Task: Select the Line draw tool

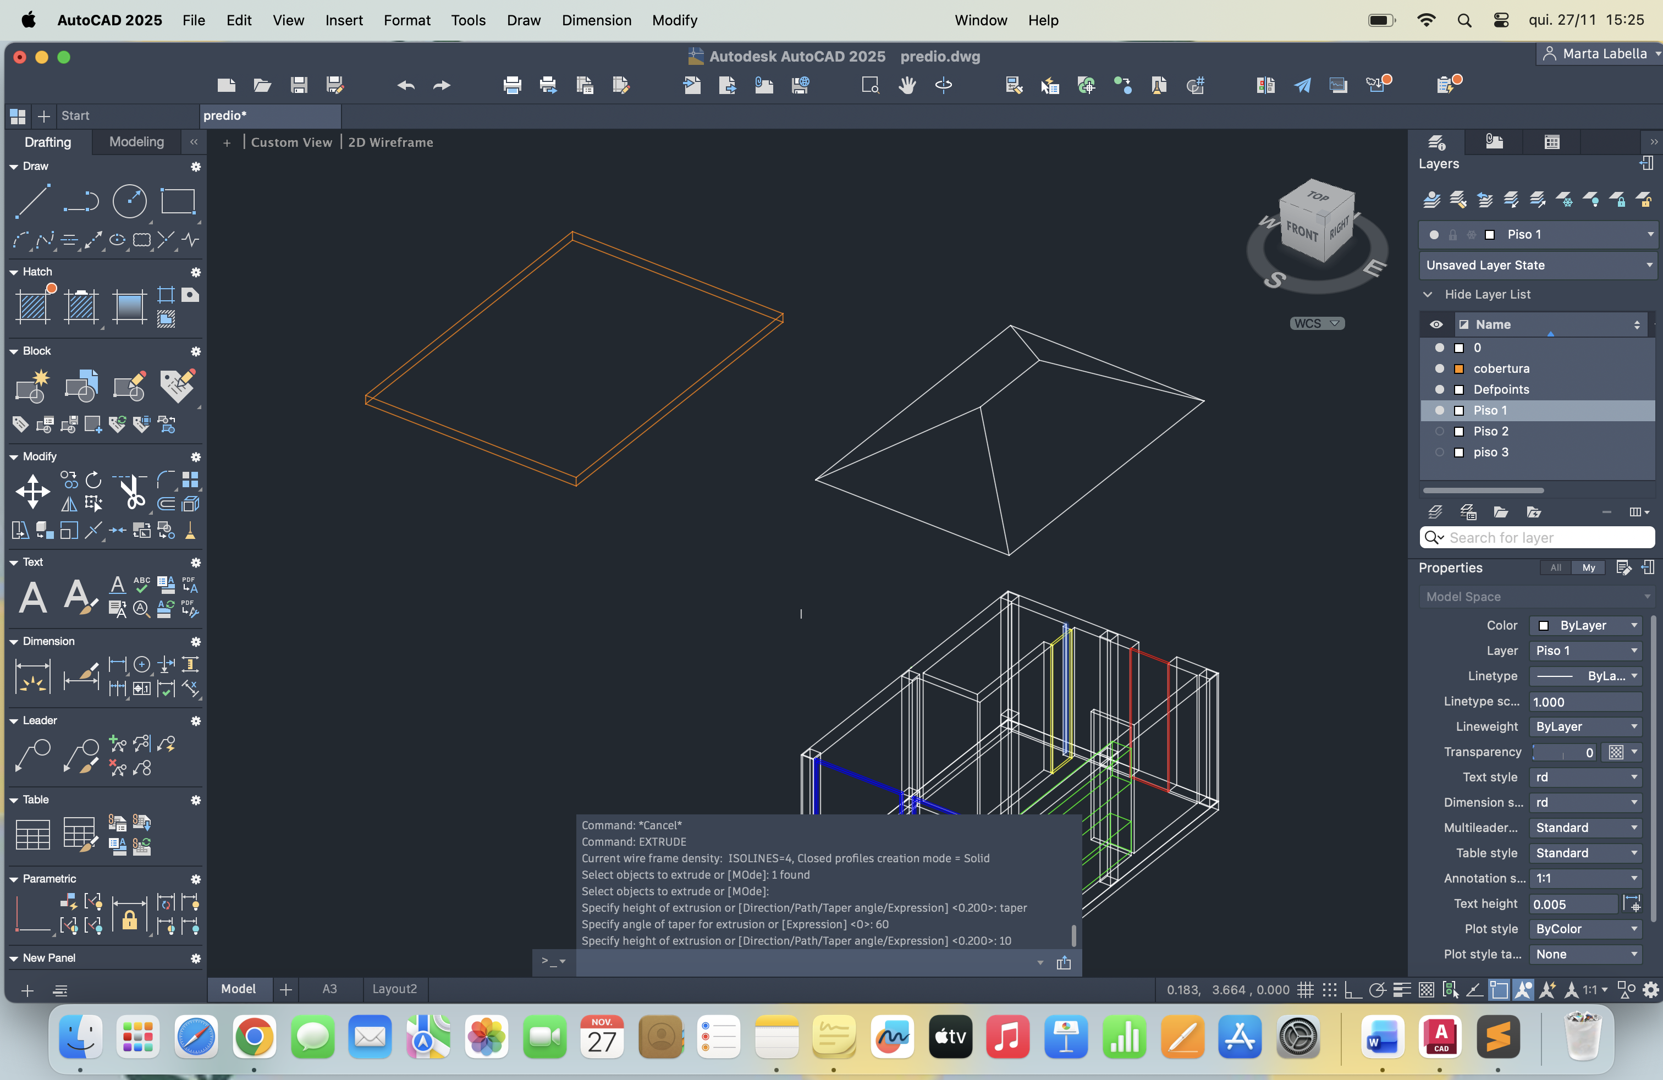Action: click(32, 201)
